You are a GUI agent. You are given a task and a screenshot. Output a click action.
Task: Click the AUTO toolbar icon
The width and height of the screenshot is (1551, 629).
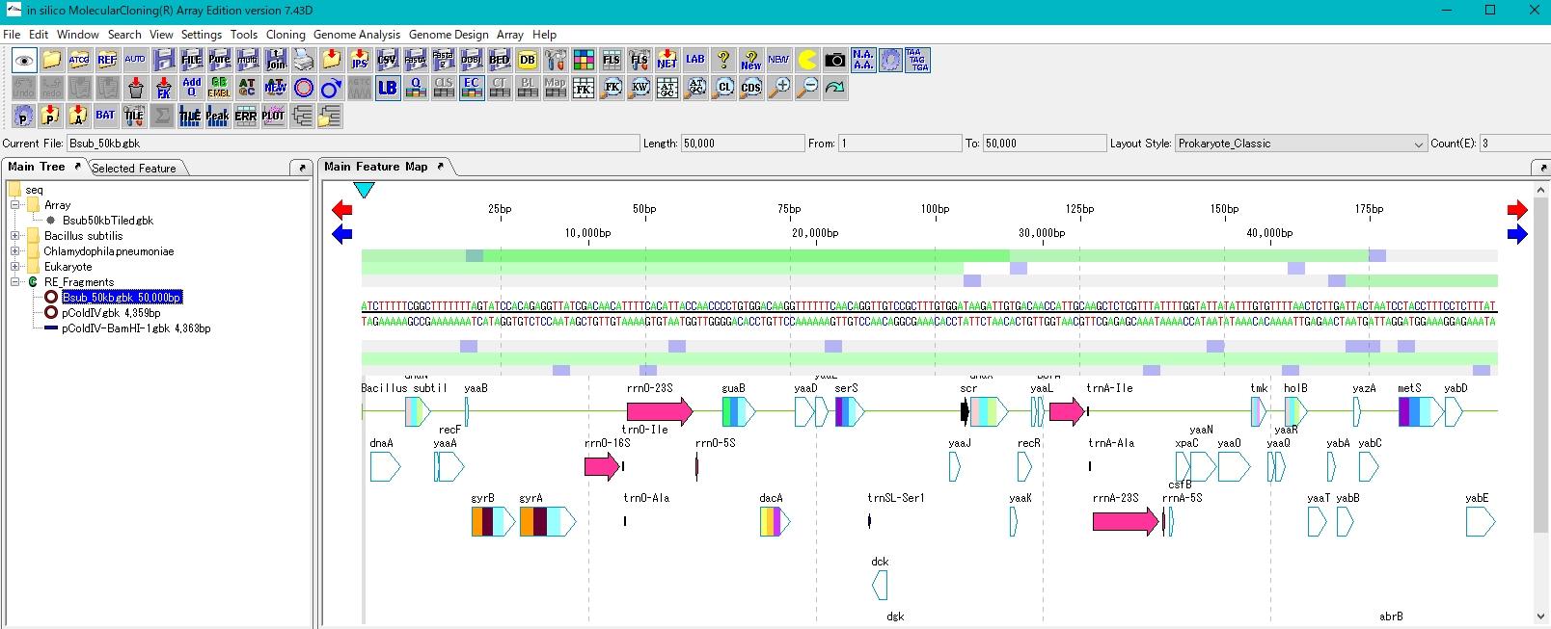(135, 60)
